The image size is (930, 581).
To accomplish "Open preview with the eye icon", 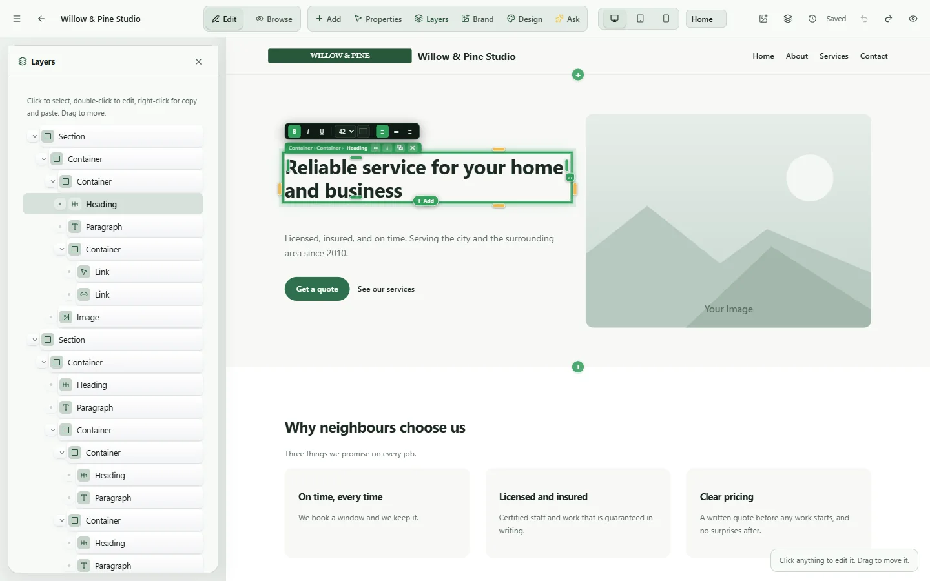I will tap(913, 19).
